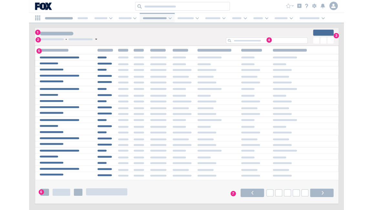The height and width of the screenshot is (210, 373).
Task: Open the settings gear icon
Action: (314, 6)
